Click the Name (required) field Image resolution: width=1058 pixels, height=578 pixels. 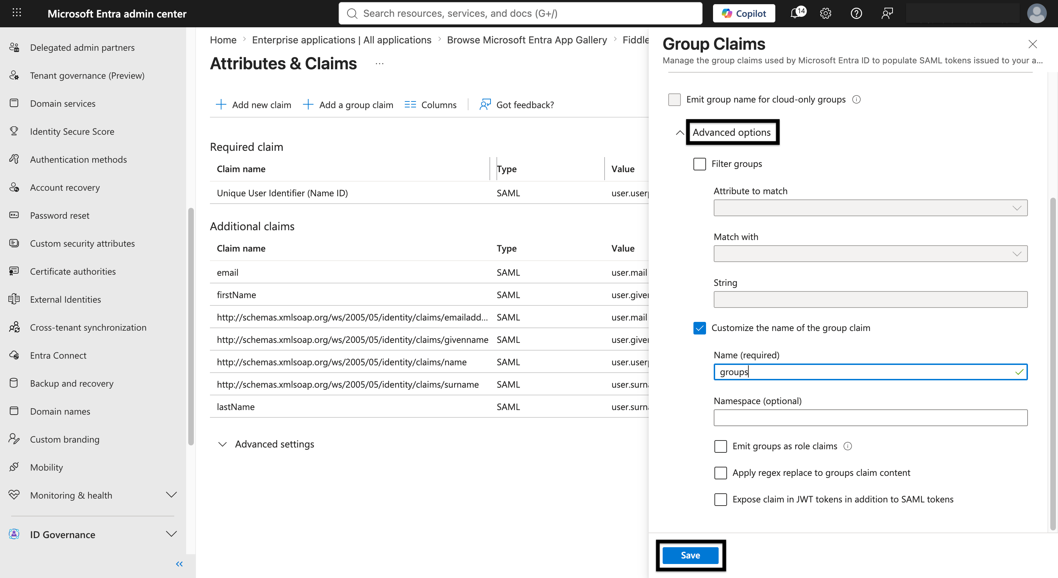tap(870, 372)
